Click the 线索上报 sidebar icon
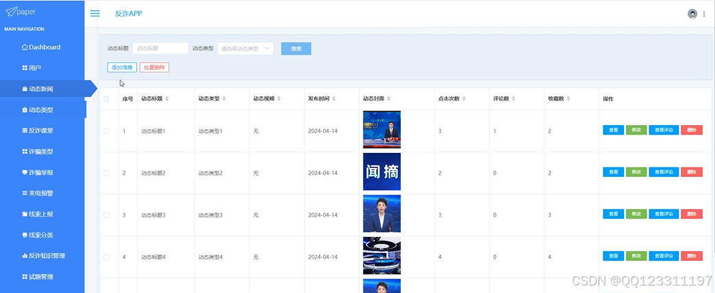This screenshot has height=293, width=715. 25,214
